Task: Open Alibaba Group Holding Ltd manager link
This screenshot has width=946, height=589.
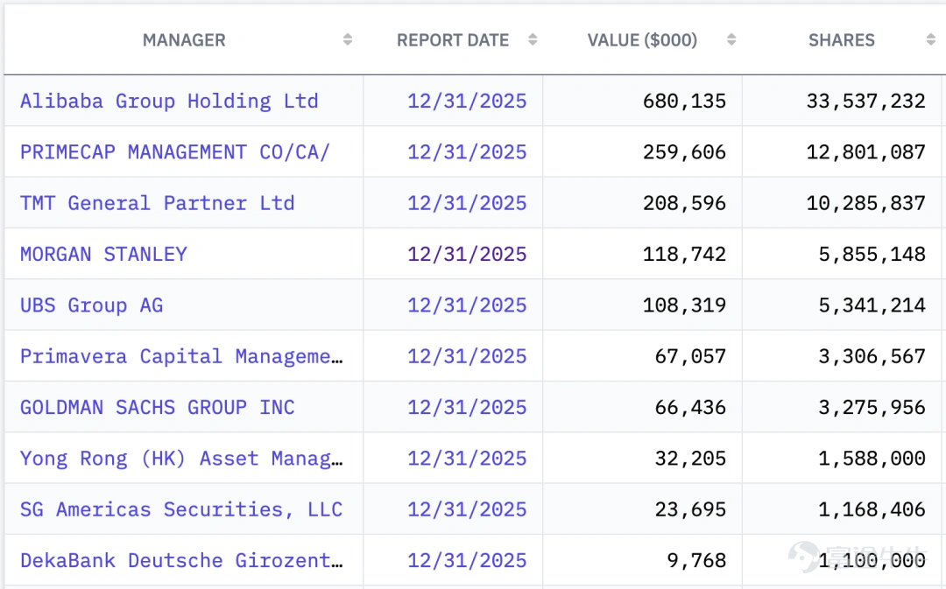Action: (x=169, y=102)
